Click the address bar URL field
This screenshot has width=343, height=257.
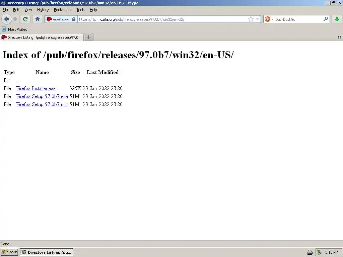click(x=163, y=19)
